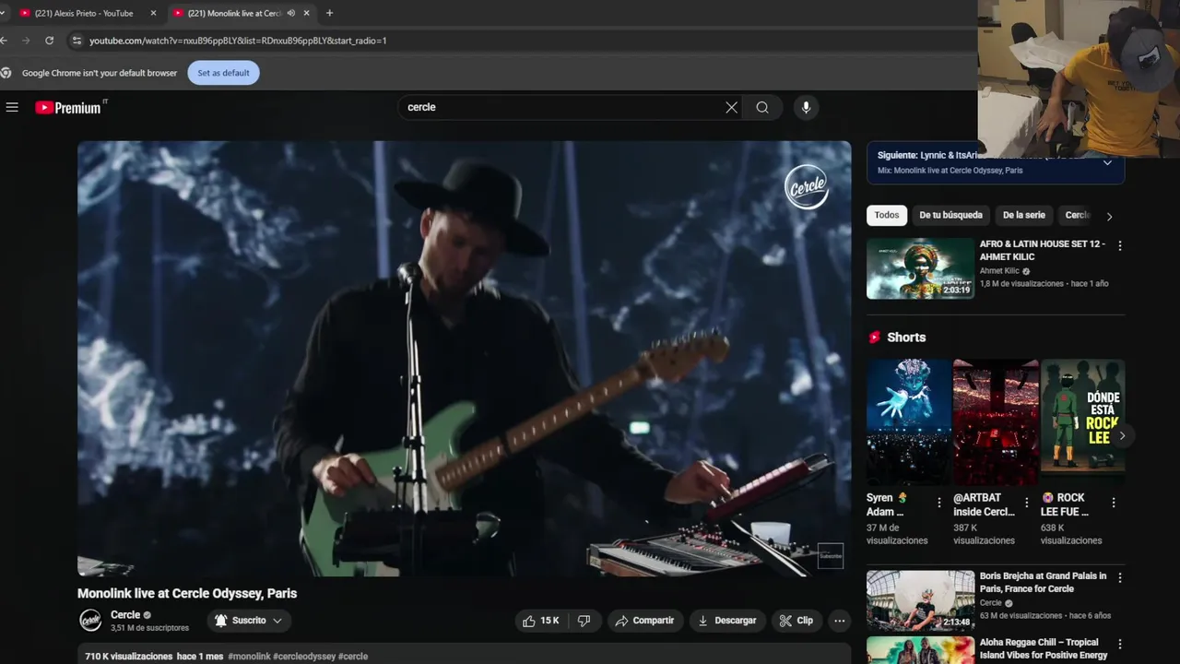Click the #cercle hashtag

[353, 657]
